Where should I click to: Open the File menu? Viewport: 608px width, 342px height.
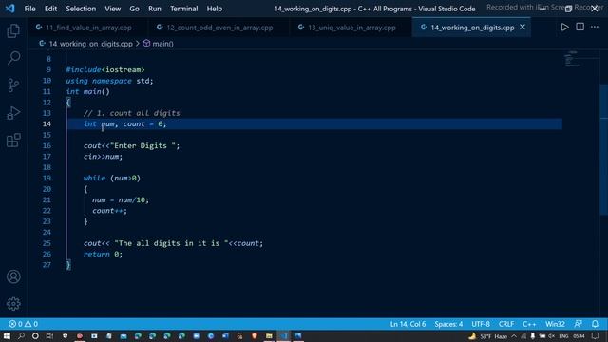pos(29,9)
